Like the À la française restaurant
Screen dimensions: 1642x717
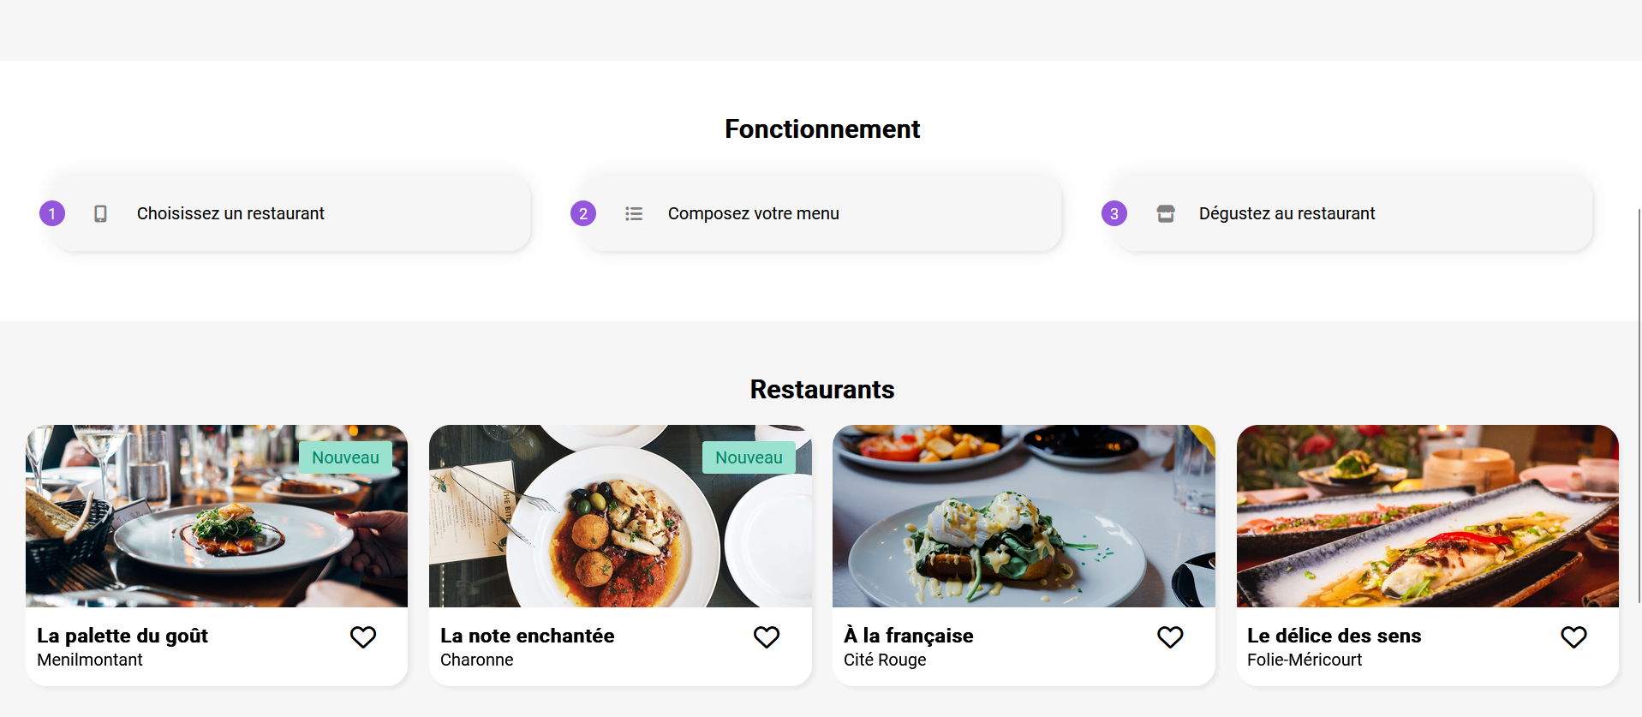coord(1170,636)
